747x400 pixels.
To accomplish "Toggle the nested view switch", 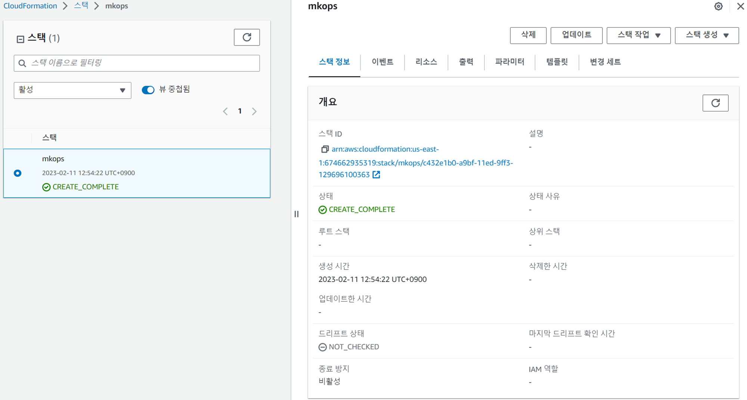I will (x=148, y=90).
